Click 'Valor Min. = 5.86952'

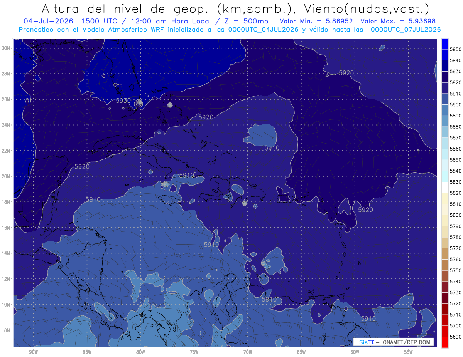click(316, 21)
